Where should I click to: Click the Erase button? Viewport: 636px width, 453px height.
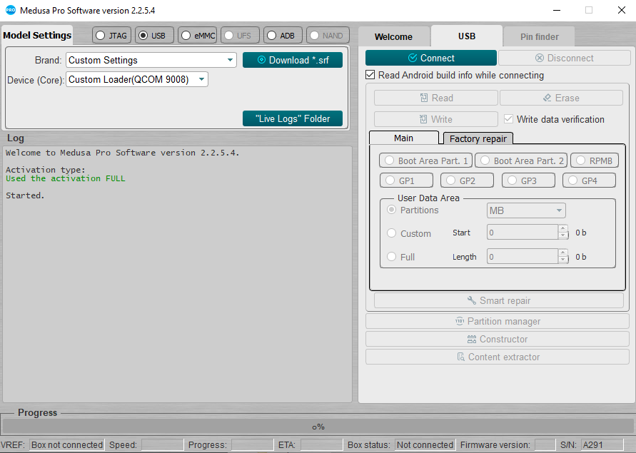tap(561, 98)
